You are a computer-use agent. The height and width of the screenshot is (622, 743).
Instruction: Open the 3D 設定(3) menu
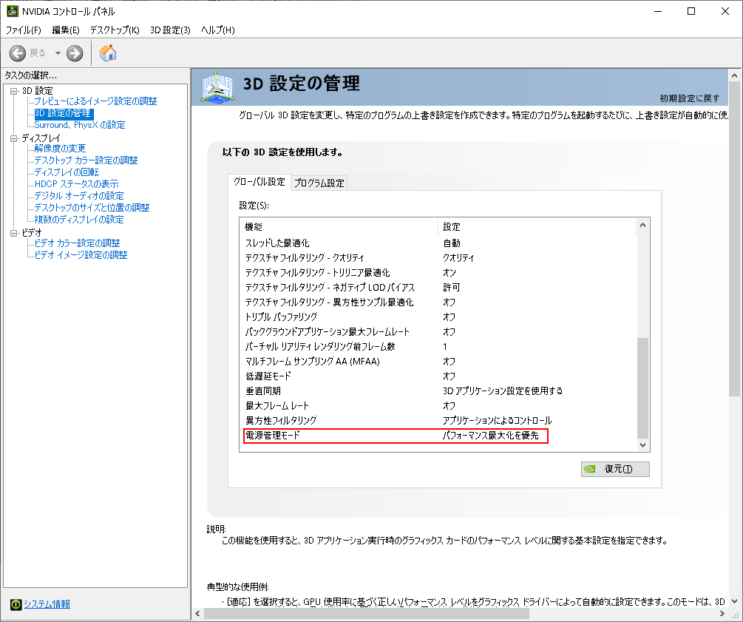[170, 30]
